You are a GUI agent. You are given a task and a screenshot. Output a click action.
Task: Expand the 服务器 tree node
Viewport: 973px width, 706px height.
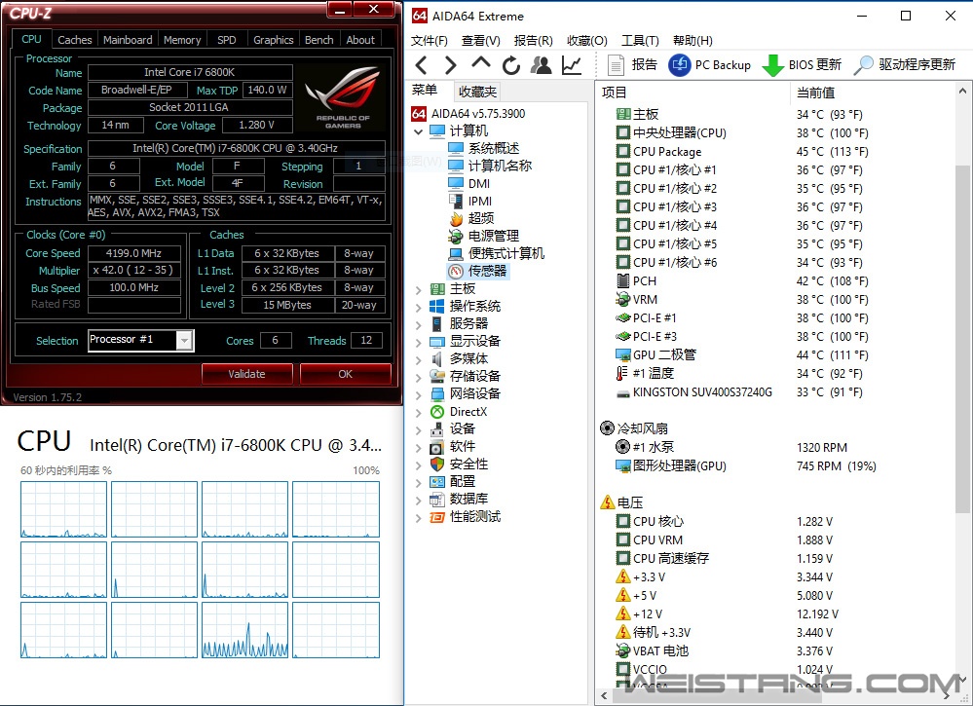click(x=418, y=324)
